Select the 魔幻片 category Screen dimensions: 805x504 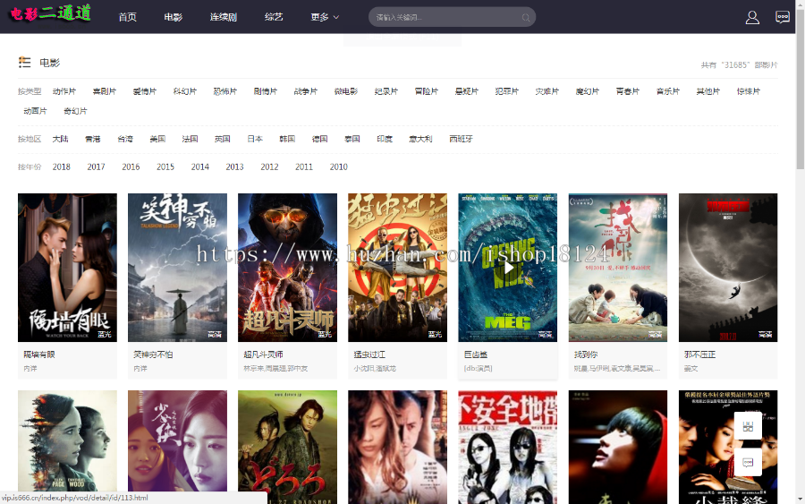(x=588, y=91)
